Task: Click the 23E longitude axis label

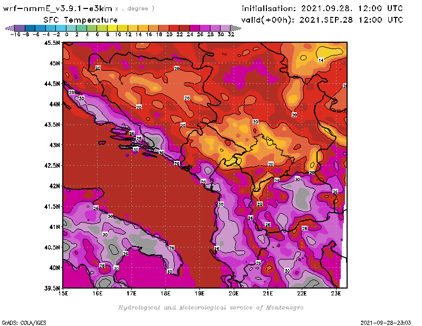Action: (x=336, y=293)
